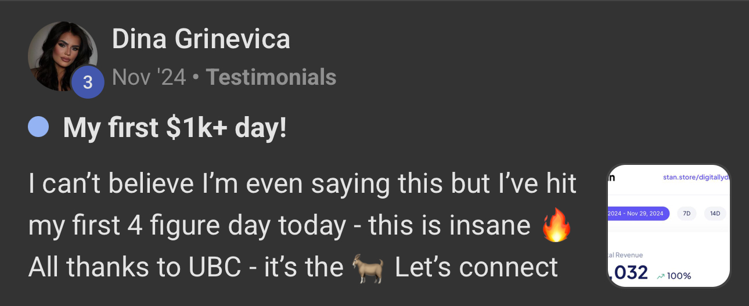The height and width of the screenshot is (306, 749).
Task: Click the goat emoji in the post
Action: 368,268
